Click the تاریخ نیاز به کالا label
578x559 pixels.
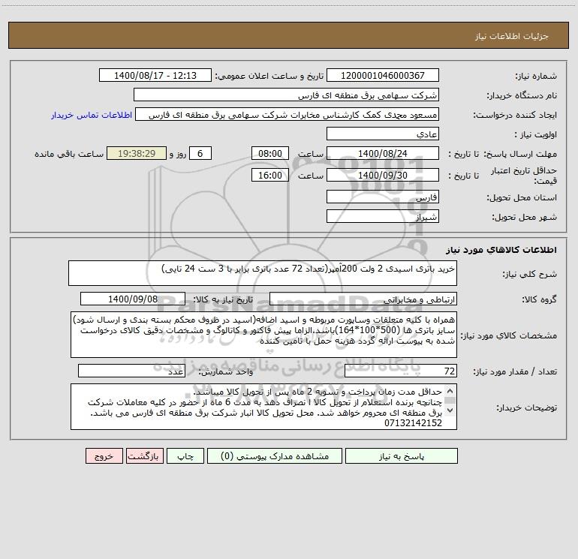(224, 299)
